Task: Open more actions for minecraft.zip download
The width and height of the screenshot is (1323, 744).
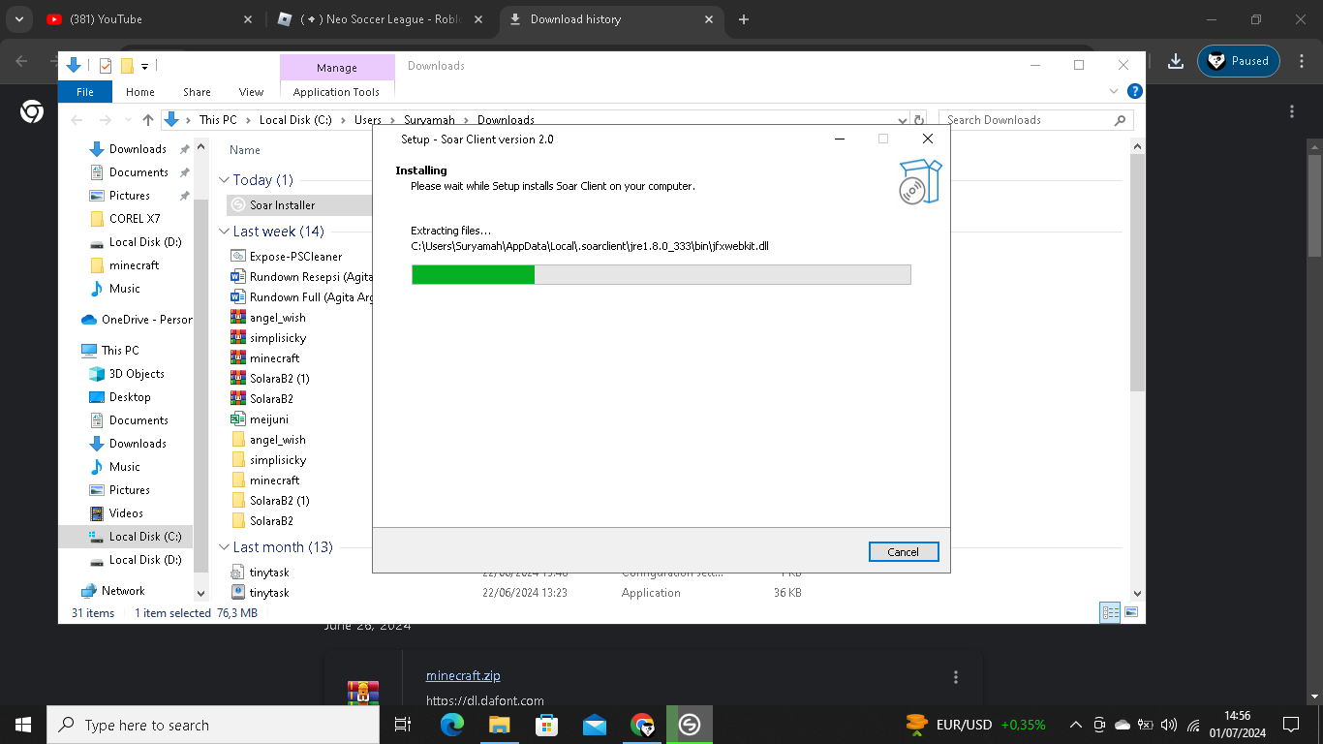Action: [956, 677]
